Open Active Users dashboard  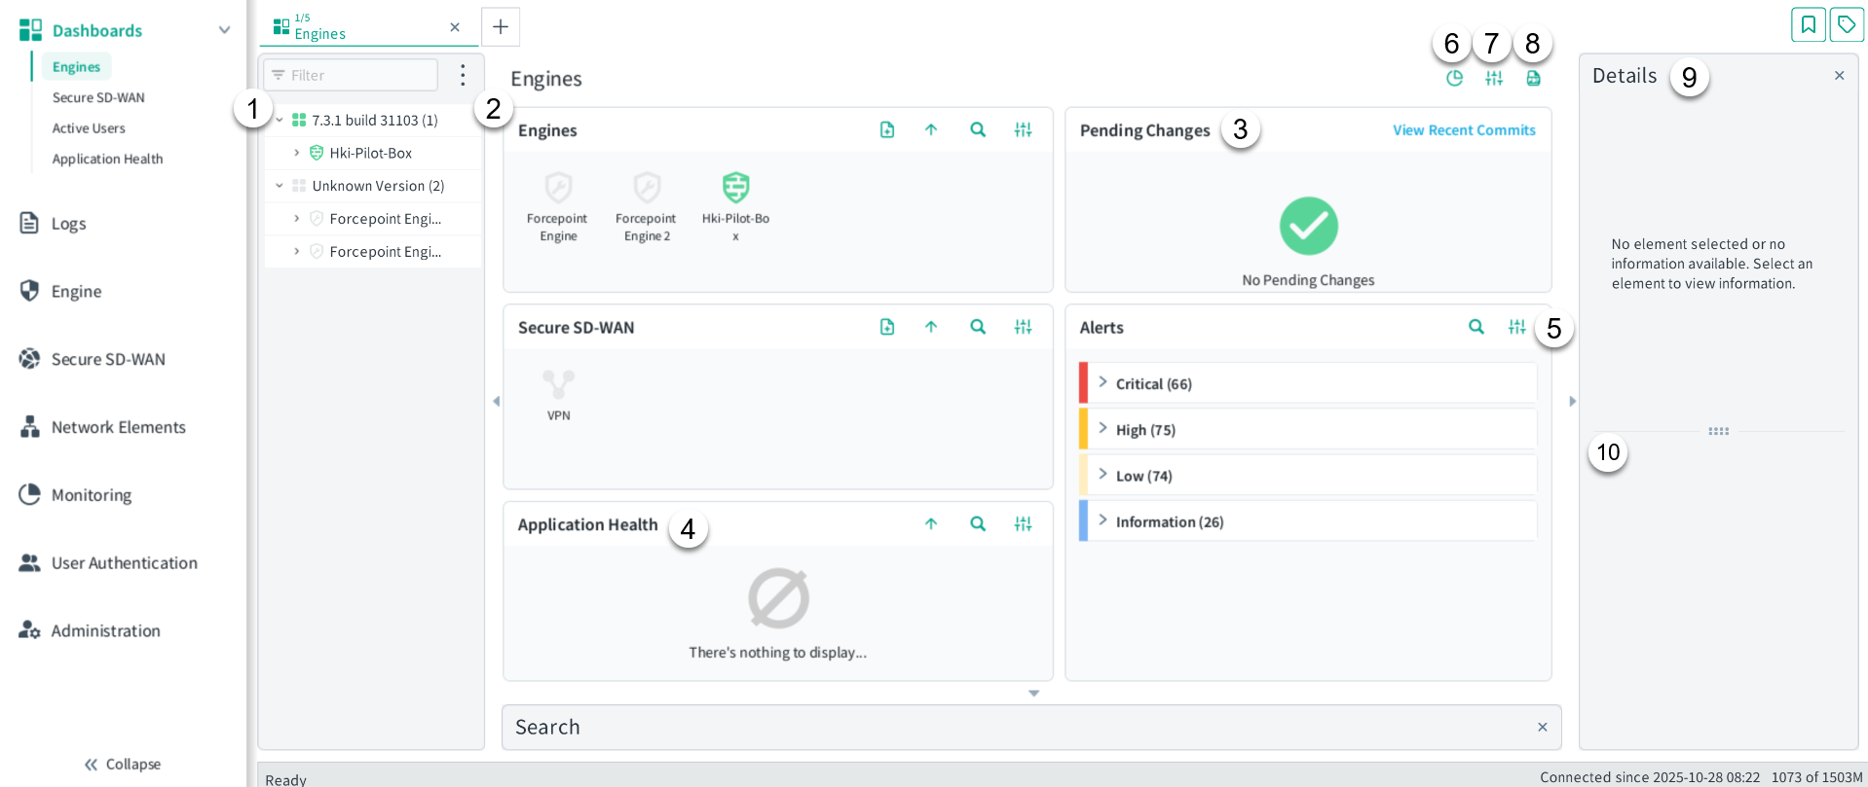tap(89, 128)
